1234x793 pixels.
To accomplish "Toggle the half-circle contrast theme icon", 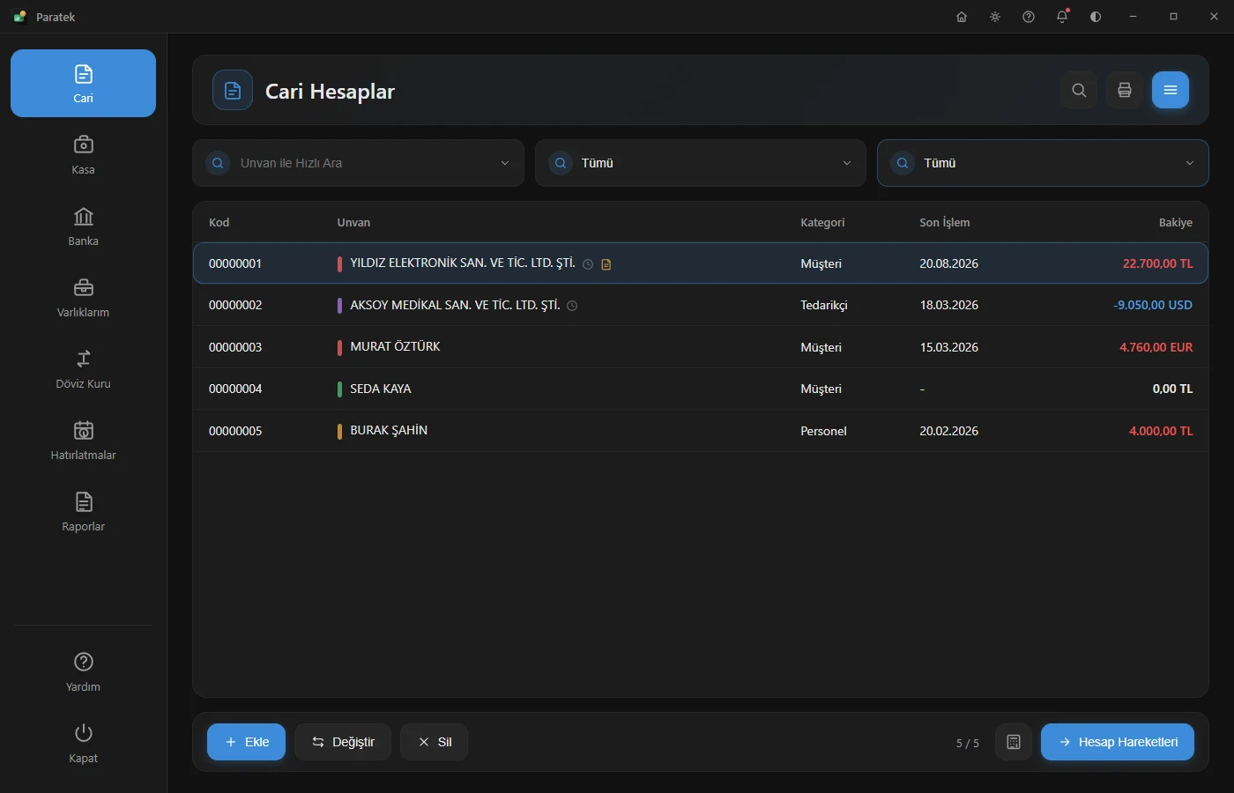I will [x=1096, y=17].
